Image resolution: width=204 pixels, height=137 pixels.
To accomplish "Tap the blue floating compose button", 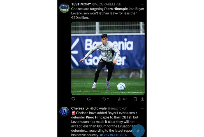I will (138, 131).
